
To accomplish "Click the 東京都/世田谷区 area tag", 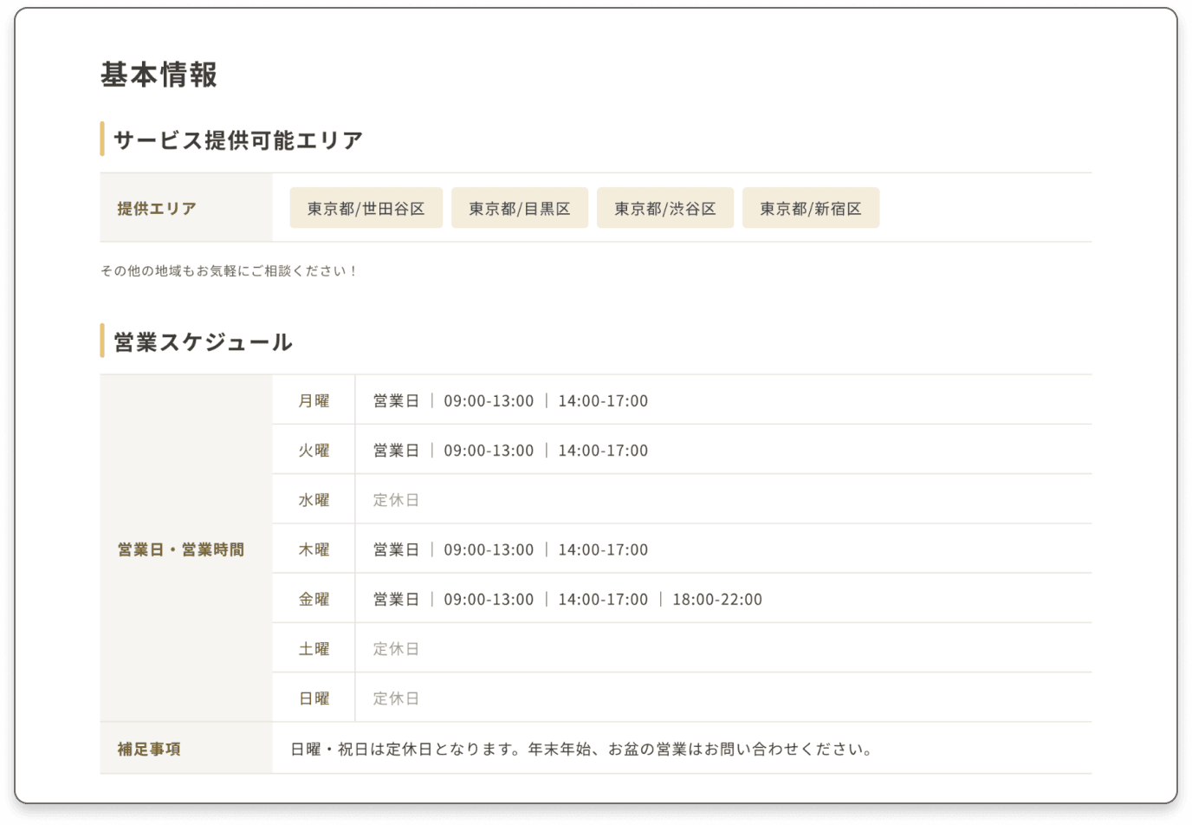I will [x=366, y=208].
